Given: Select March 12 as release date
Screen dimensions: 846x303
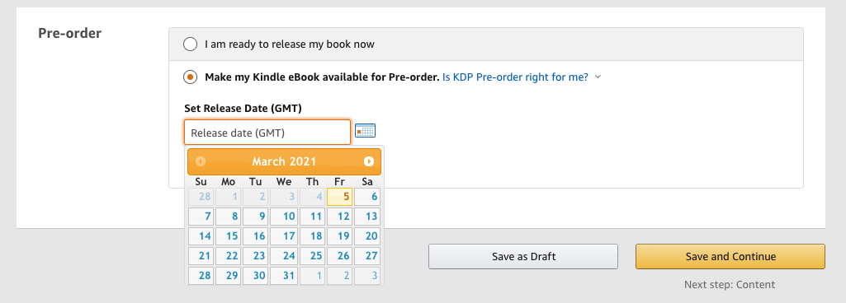Looking at the screenshot, I should pos(340,217).
